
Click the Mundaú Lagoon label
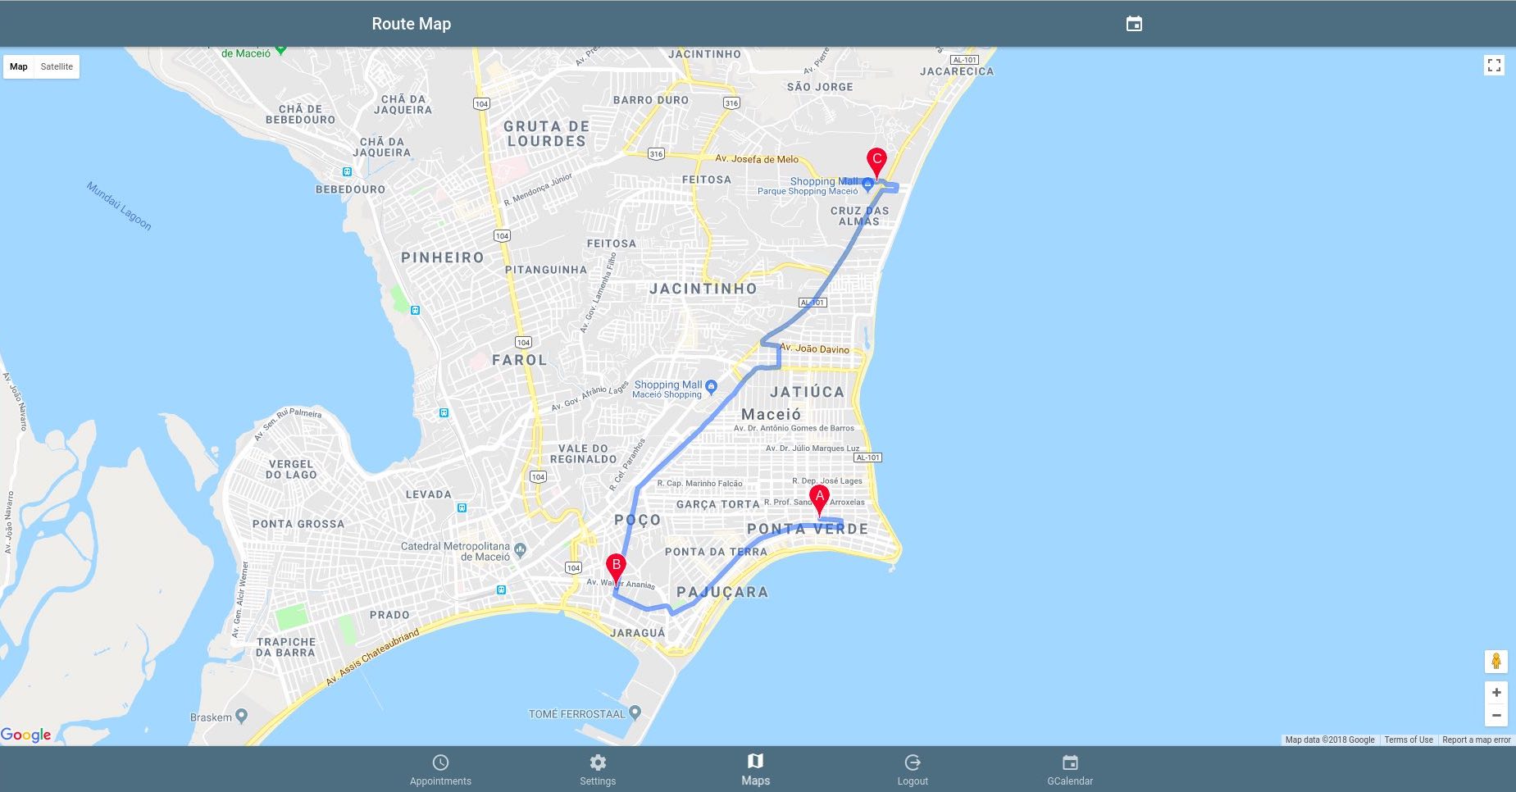click(x=120, y=206)
